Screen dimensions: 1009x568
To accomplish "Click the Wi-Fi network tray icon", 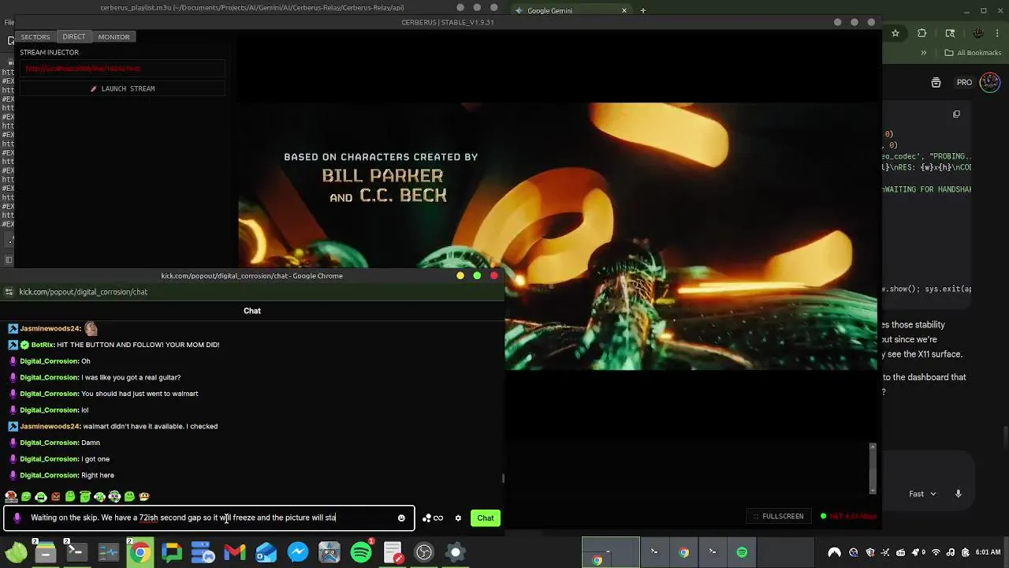I will (936, 552).
